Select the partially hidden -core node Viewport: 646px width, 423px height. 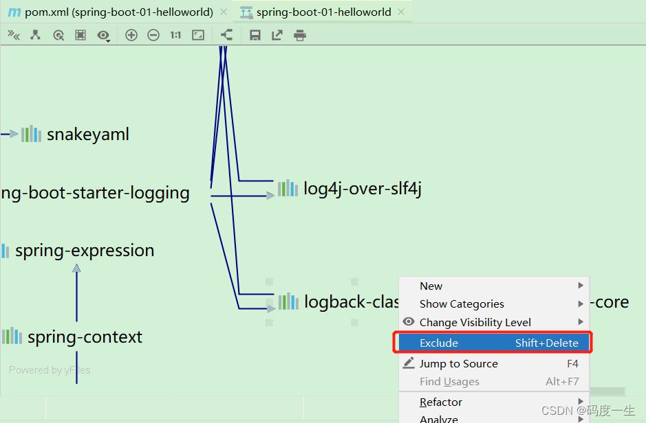pyautogui.click(x=610, y=302)
